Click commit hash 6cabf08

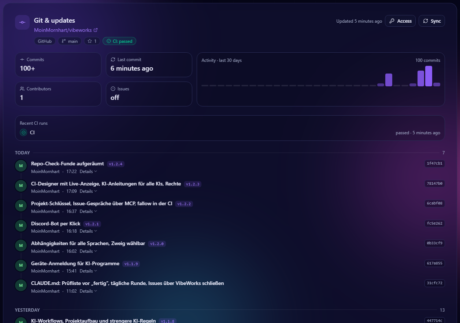pos(435,203)
